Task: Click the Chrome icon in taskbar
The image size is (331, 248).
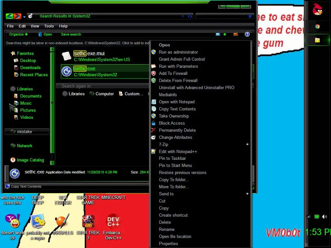Action: point(317,26)
